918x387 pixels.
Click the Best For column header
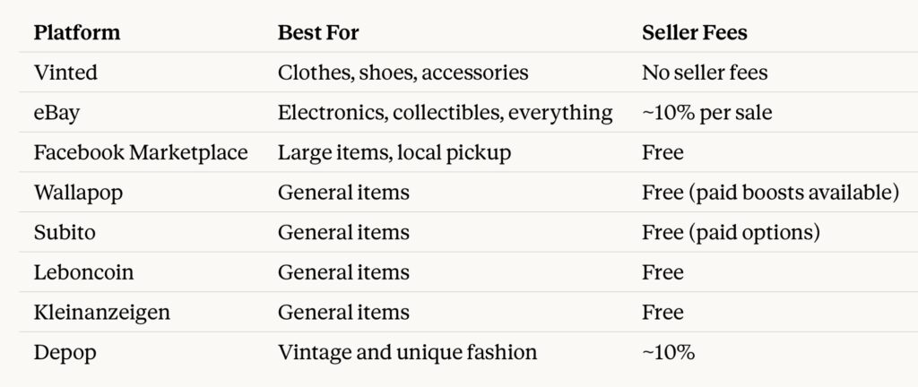(x=318, y=33)
